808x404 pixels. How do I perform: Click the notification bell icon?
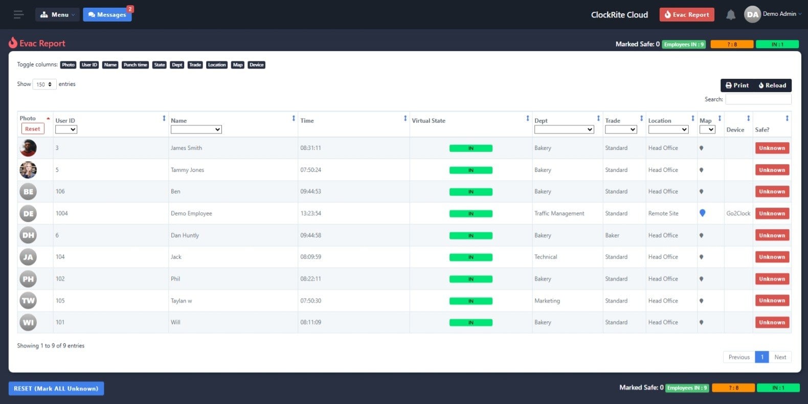pyautogui.click(x=731, y=15)
